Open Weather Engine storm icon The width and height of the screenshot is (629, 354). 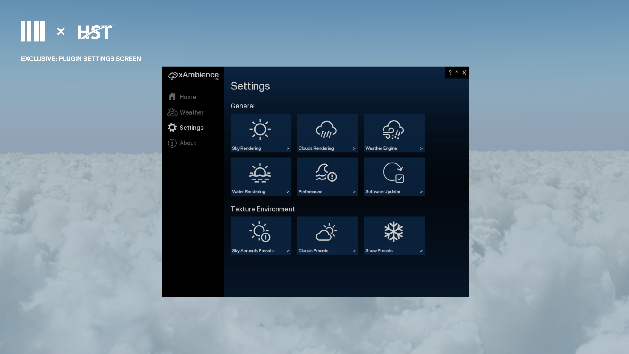coord(393,129)
